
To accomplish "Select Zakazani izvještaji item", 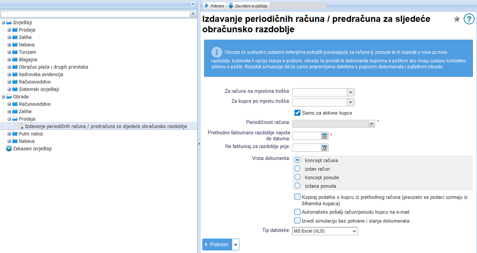I will point(32,149).
